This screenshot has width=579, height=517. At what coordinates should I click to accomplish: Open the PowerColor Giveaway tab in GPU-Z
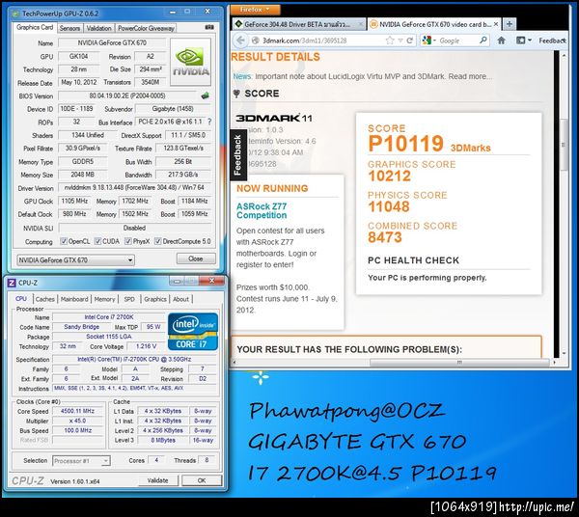[x=146, y=28]
